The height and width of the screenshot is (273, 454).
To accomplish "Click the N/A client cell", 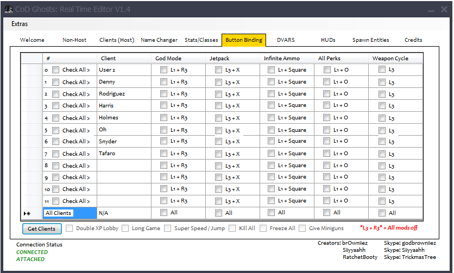I will coord(124,213).
